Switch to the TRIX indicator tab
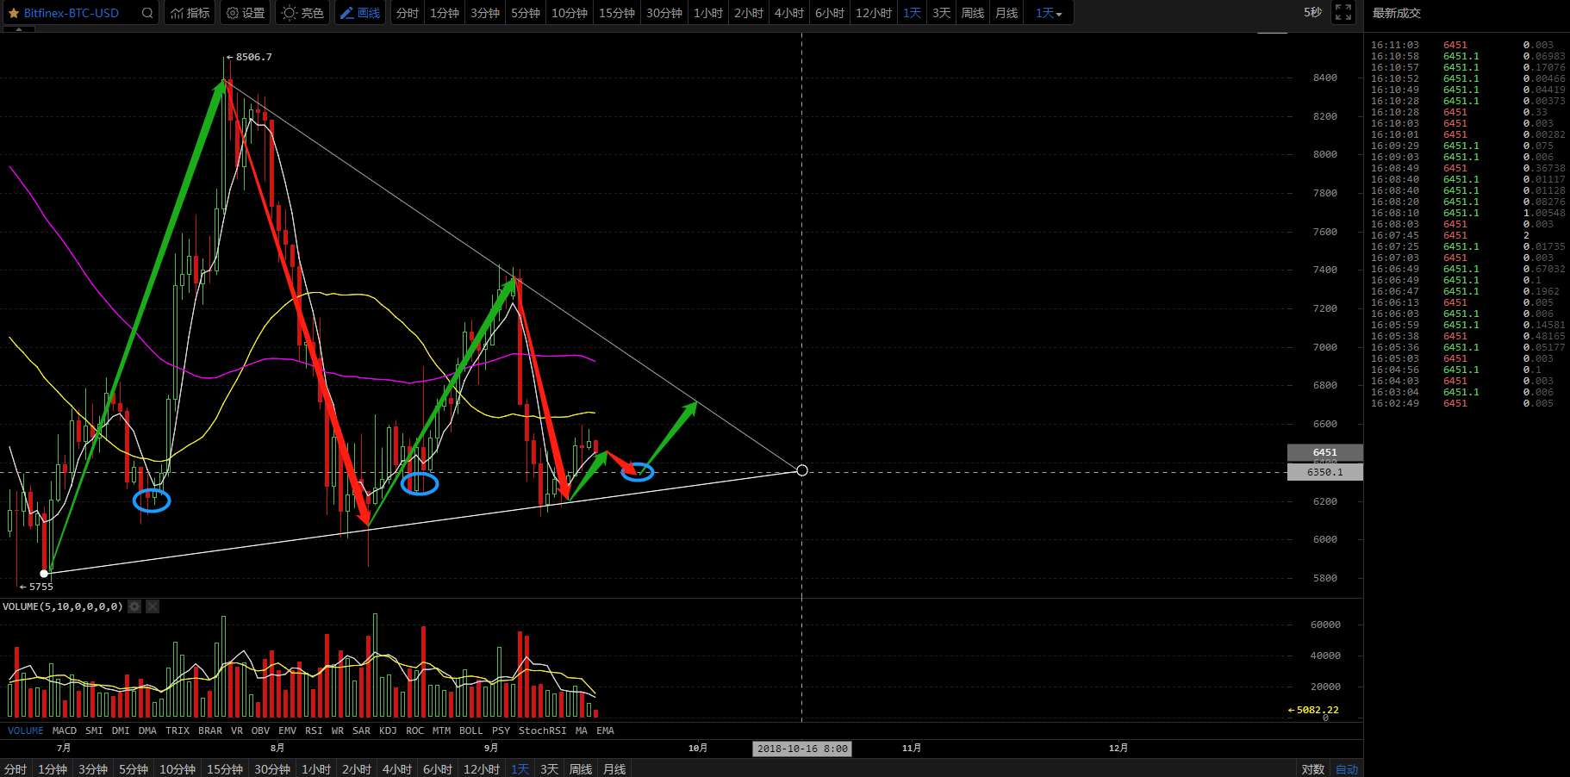The width and height of the screenshot is (1570, 777). click(178, 730)
